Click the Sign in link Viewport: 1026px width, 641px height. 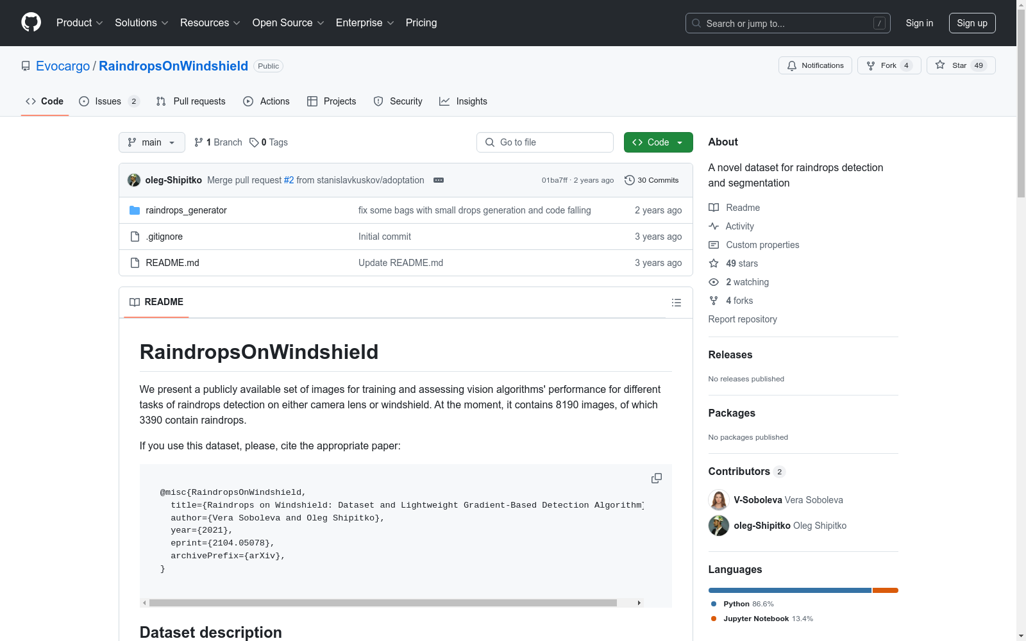tap(920, 23)
